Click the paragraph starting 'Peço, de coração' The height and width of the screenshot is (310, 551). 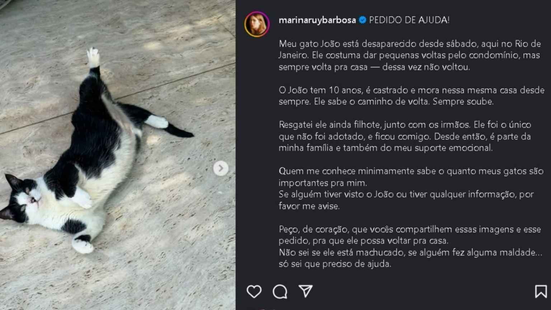[x=410, y=235]
